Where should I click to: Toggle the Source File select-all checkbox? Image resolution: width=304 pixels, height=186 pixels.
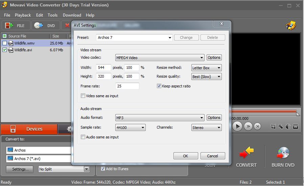[4, 36]
